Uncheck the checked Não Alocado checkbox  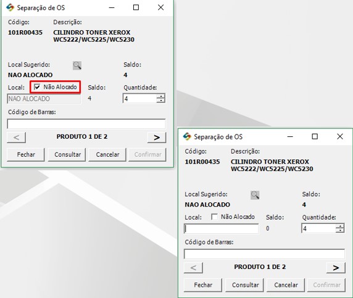point(37,87)
